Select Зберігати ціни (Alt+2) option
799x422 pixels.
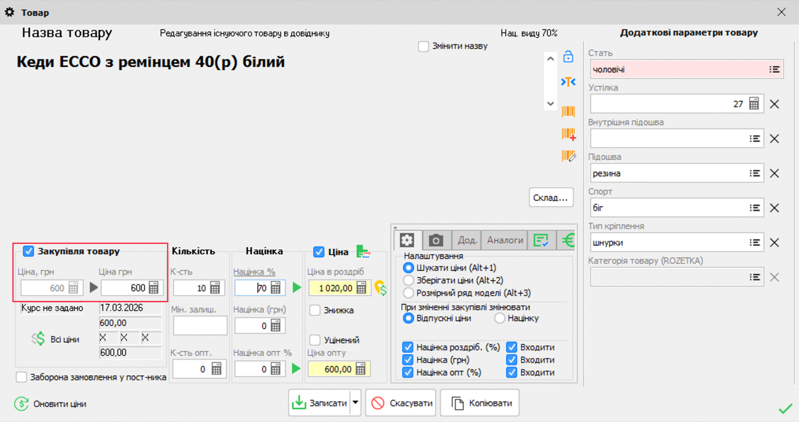click(x=408, y=280)
